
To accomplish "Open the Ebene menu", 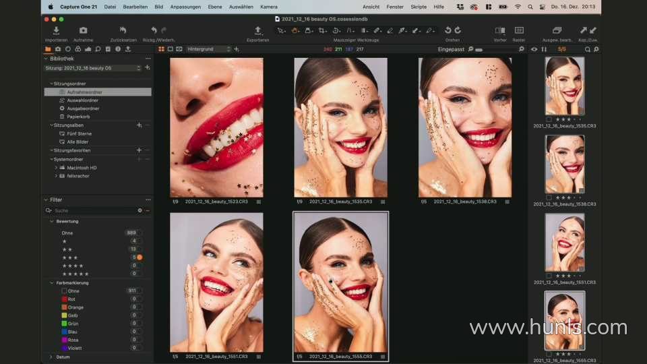I will pos(216,6).
